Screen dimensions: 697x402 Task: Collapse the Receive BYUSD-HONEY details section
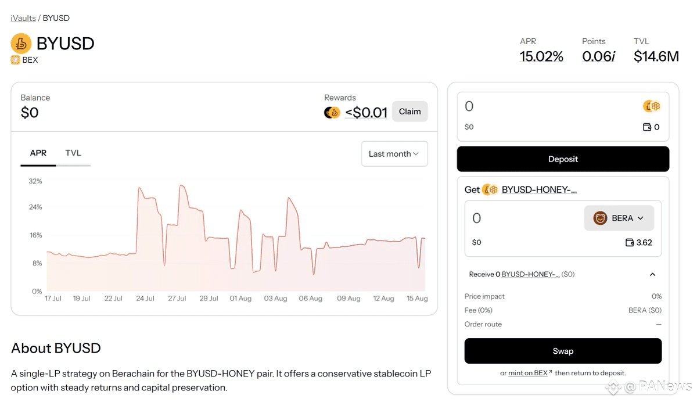(652, 274)
